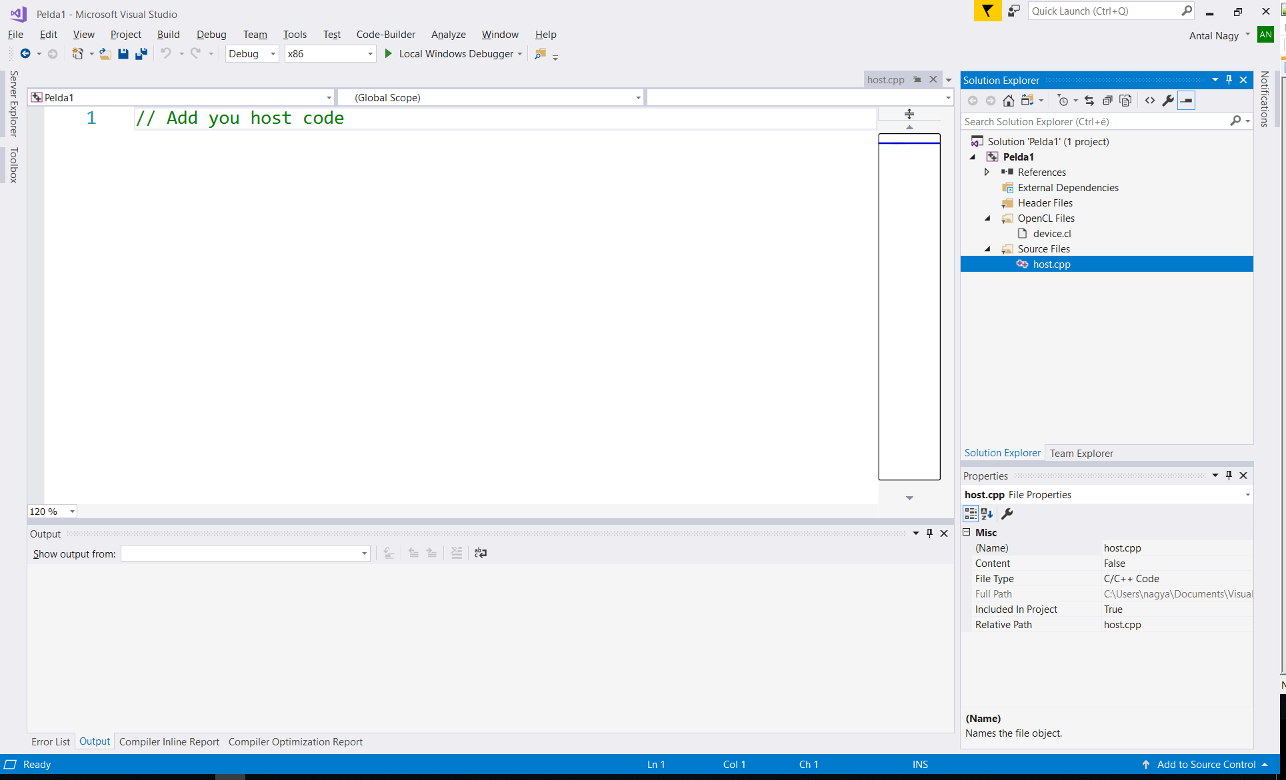Click the Open File folder icon
The image size is (1286, 780).
pos(105,54)
